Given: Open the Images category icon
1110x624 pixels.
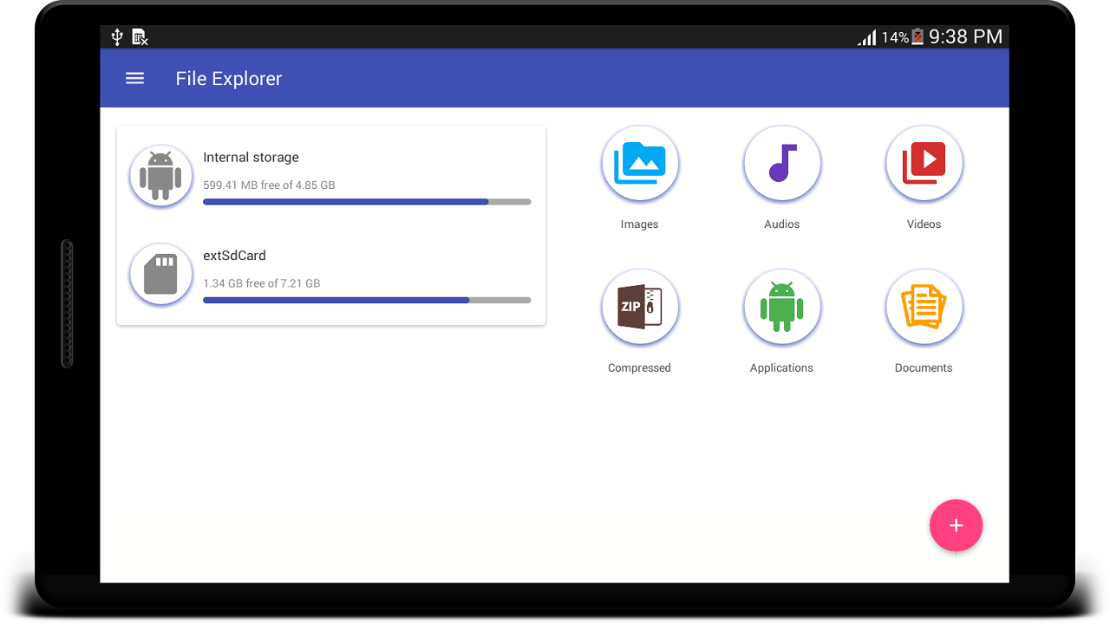Looking at the screenshot, I should (640, 164).
